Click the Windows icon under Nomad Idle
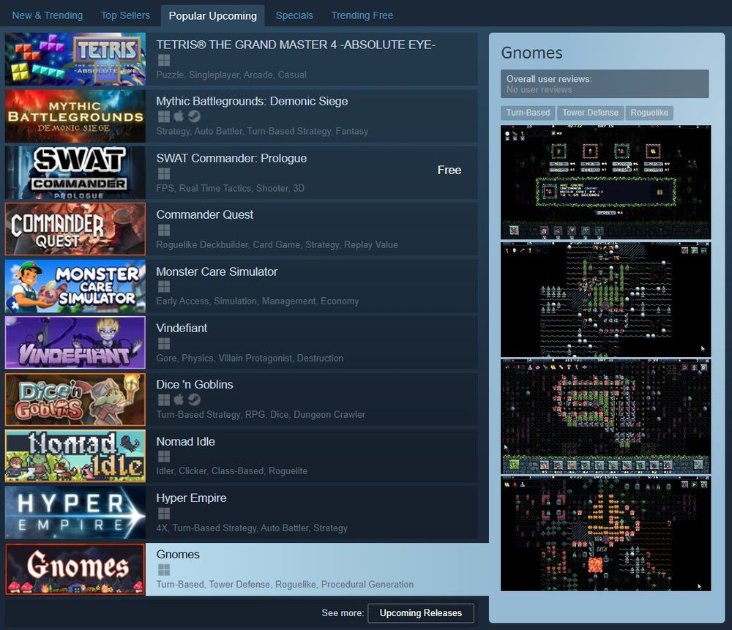Screen dimensions: 732x630 pos(164,457)
